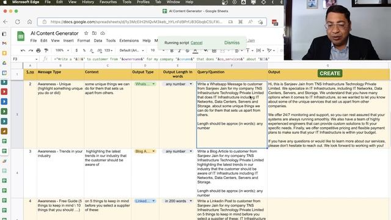Select the 'Query/Question' header cell
Image resolution: width=391 pixels, height=220 pixels.
232,75
